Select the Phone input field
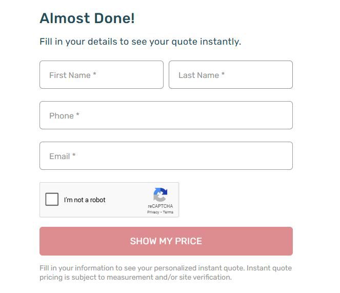 pos(166,115)
